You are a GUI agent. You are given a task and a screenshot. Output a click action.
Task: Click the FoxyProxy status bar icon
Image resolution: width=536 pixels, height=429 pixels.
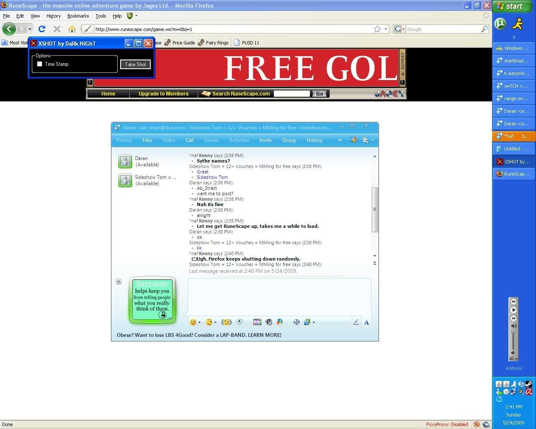[x=476, y=424]
